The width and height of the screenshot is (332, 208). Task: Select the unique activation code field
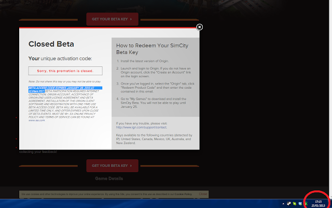coord(65,71)
